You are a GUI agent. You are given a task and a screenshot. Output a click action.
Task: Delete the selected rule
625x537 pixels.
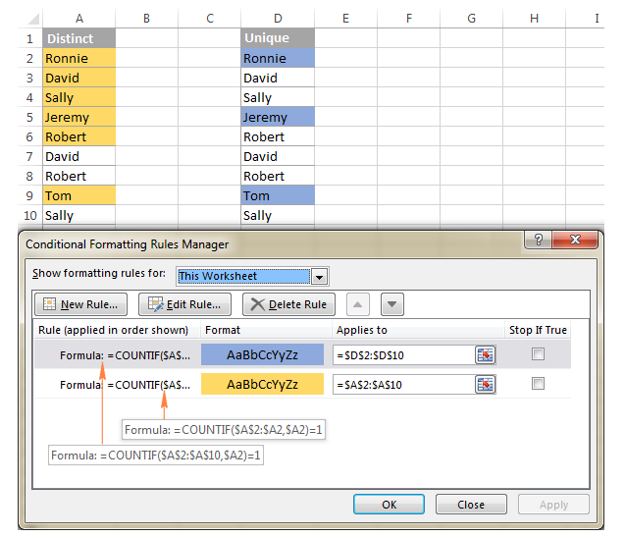289,304
